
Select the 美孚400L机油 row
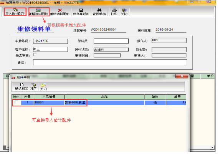99,103
